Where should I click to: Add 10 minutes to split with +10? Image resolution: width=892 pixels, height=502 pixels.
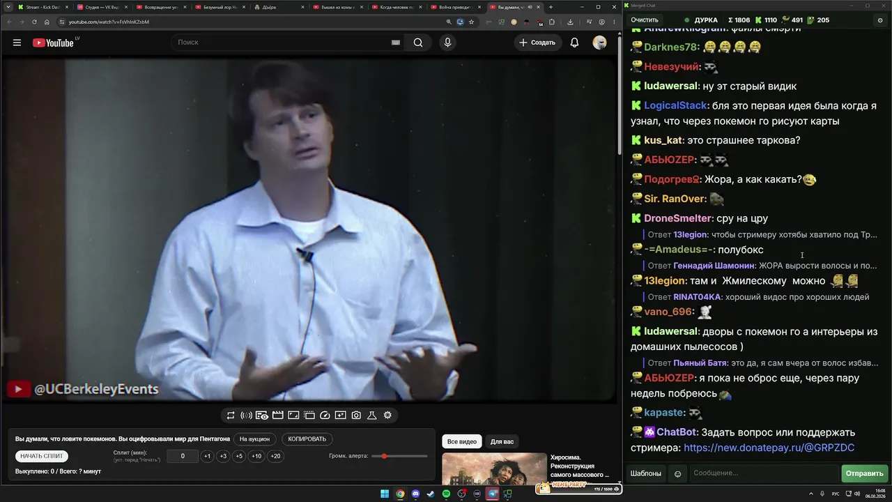tap(256, 456)
